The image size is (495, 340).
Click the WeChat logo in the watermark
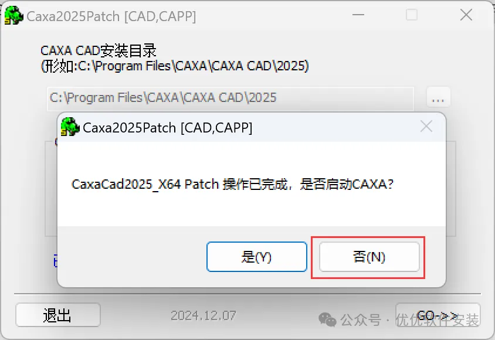click(327, 320)
